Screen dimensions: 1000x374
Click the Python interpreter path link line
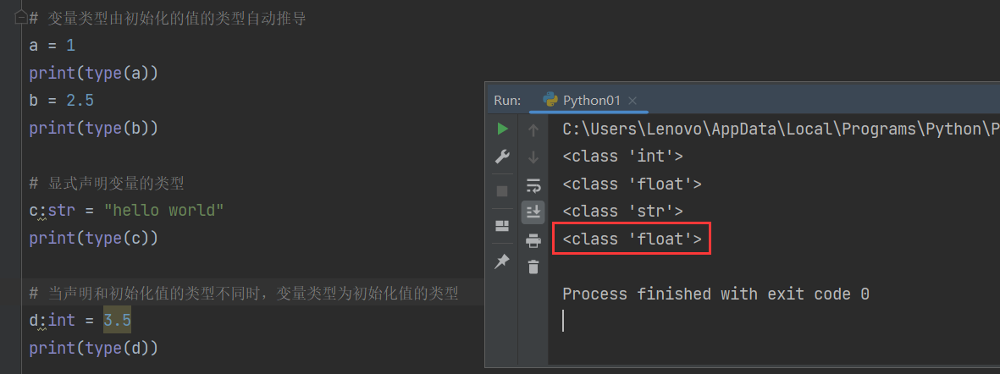(x=781, y=129)
